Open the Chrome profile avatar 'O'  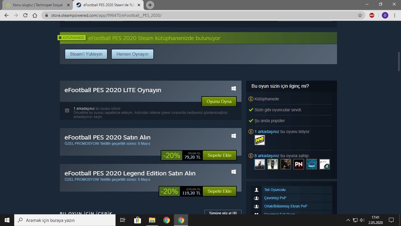pyautogui.click(x=385, y=15)
